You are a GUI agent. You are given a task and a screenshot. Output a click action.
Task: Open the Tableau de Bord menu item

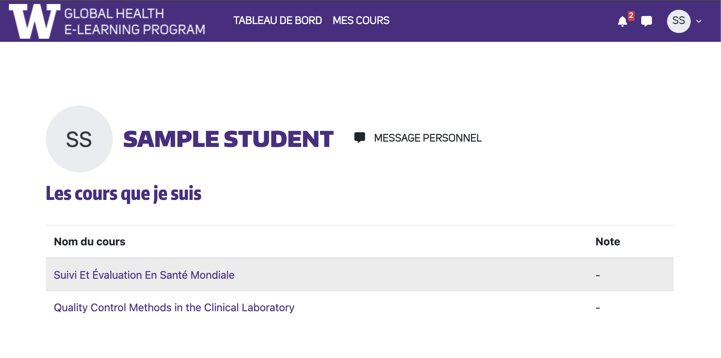(278, 20)
